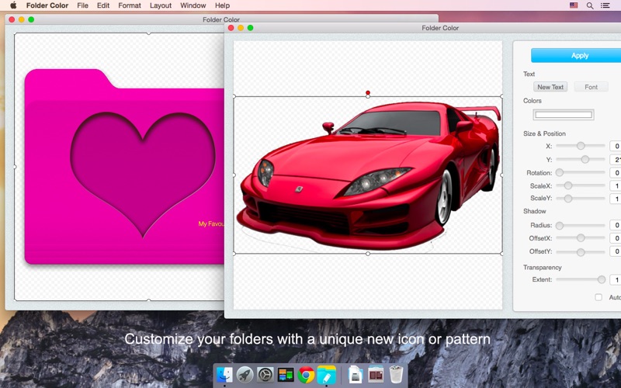Click the Font button
This screenshot has width=621, height=388.
591,87
